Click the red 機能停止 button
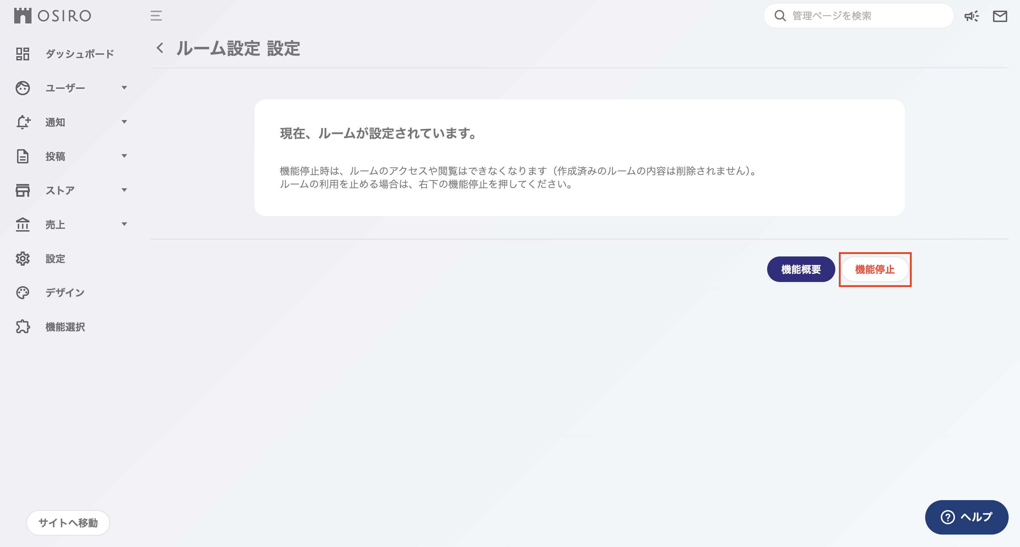Image resolution: width=1020 pixels, height=547 pixels. (875, 269)
